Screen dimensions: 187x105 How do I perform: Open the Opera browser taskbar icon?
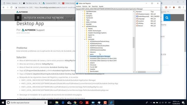pyautogui.click(x=81, y=102)
